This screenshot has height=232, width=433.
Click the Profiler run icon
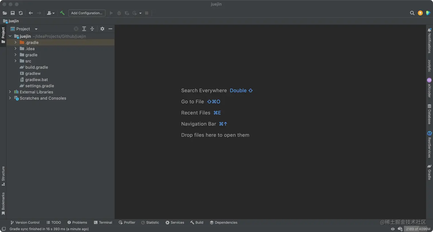click(135, 13)
